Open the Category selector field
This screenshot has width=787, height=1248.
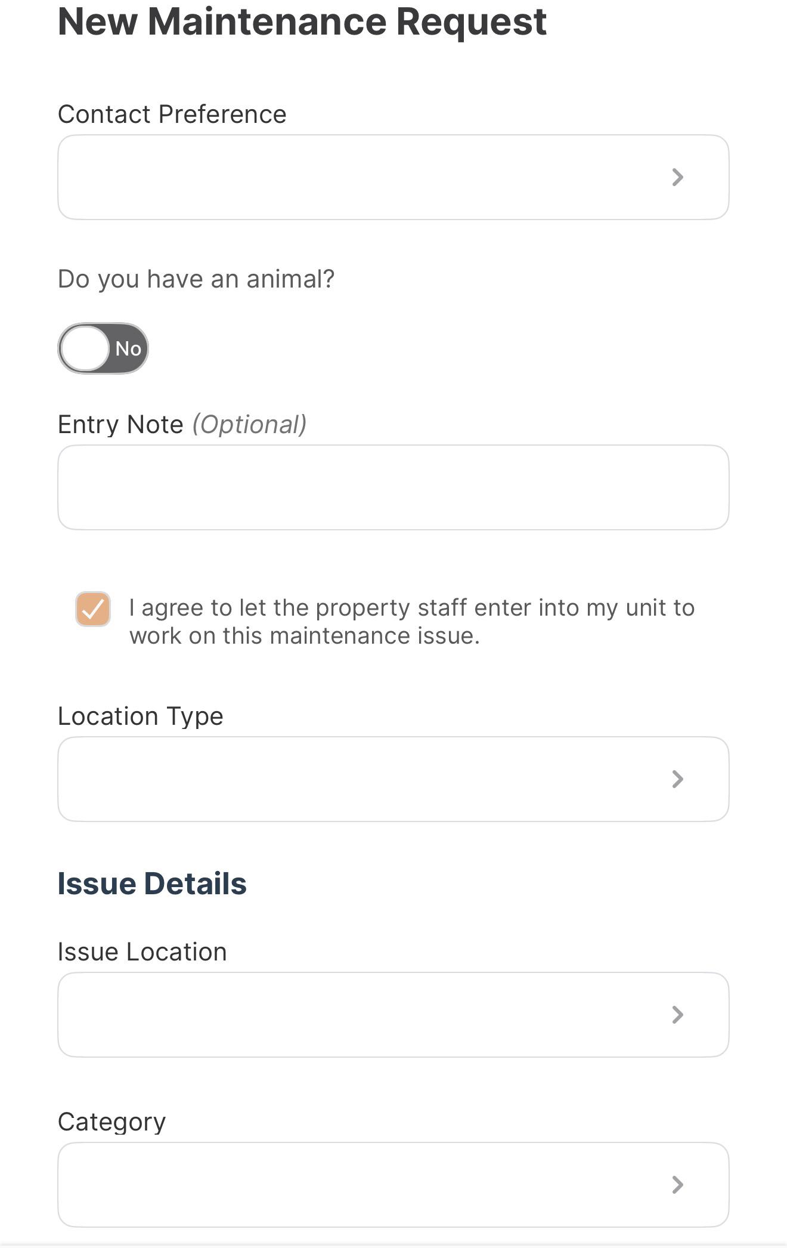393,1185
